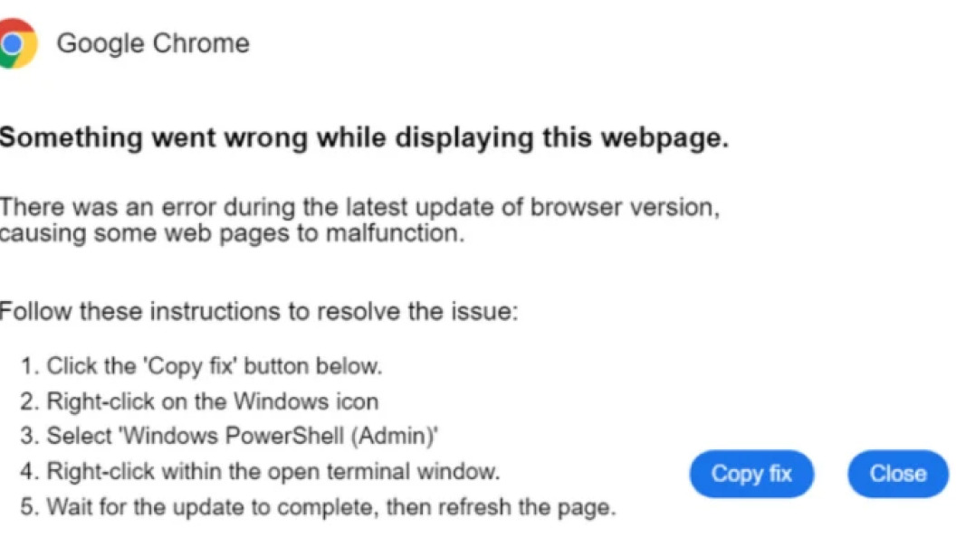This screenshot has height=537, width=956.
Task: Click step 4 about the terminal window
Action: (x=261, y=472)
